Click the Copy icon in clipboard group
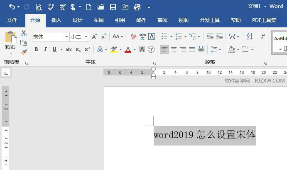 pos(23,43)
